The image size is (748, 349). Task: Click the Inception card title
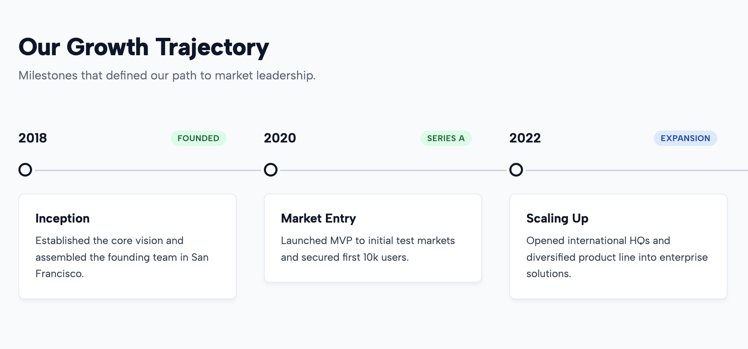click(x=62, y=218)
